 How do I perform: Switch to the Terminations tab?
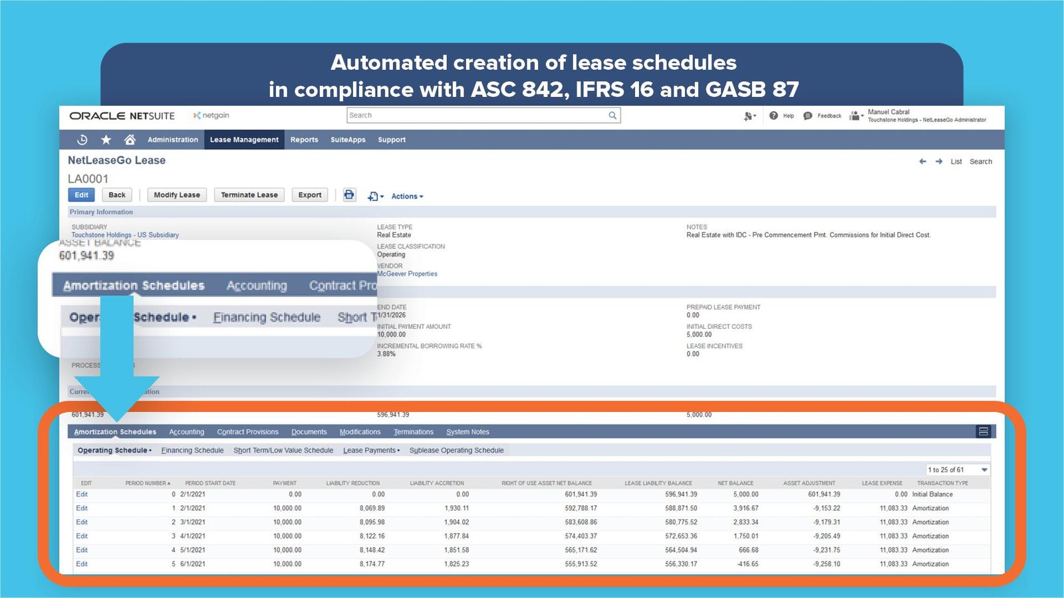(x=414, y=432)
